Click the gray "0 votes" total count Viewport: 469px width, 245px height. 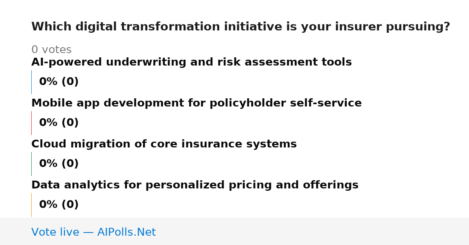coord(51,50)
